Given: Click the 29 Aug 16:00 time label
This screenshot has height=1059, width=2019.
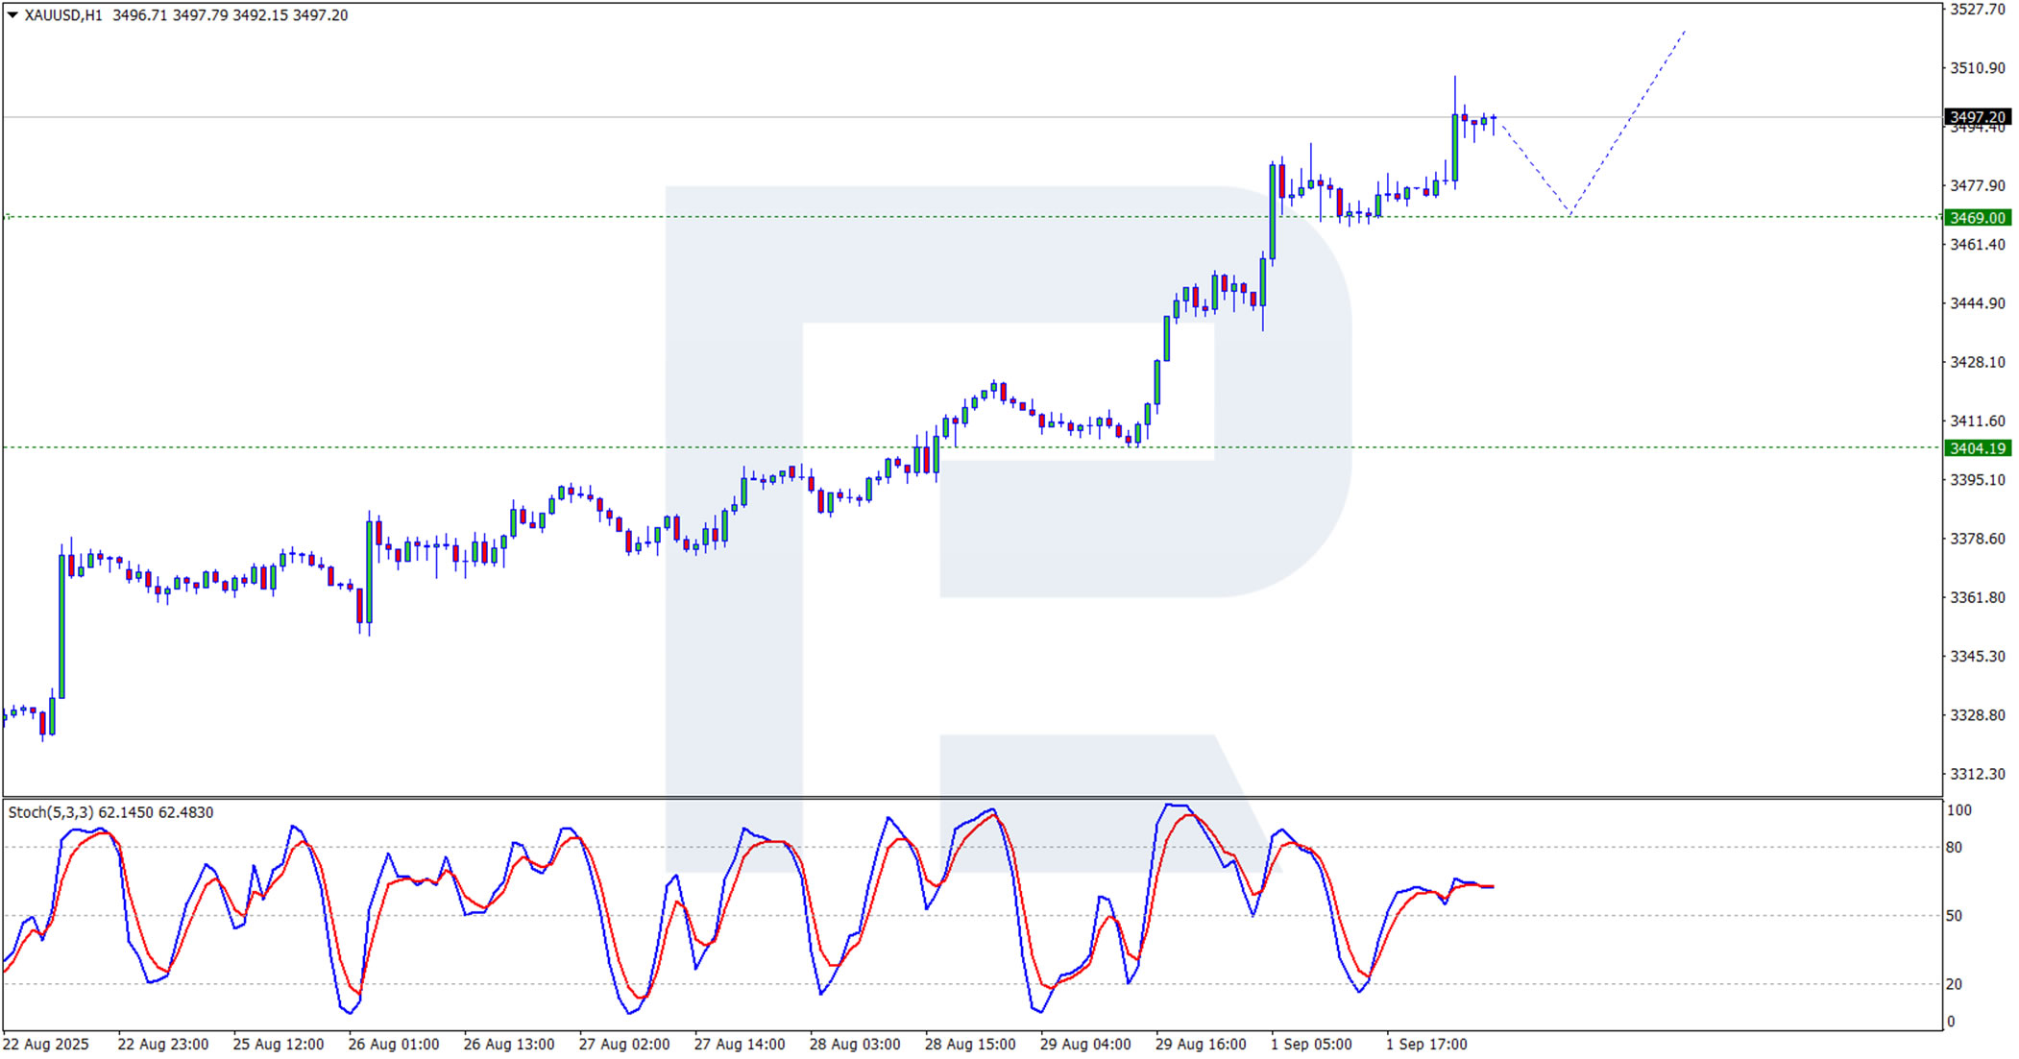Looking at the screenshot, I should coord(1201,1044).
